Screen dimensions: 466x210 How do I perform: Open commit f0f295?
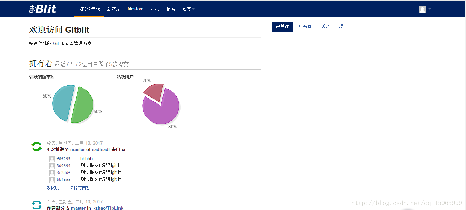point(63,159)
